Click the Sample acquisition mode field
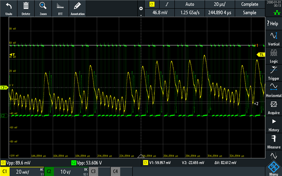Viewport: 282px width, 176px height. 250,13
